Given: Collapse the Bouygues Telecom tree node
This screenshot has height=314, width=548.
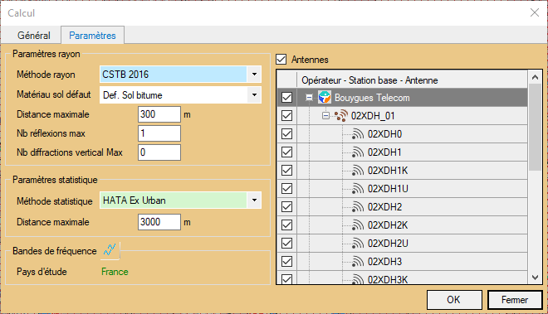Looking at the screenshot, I should (310, 97).
